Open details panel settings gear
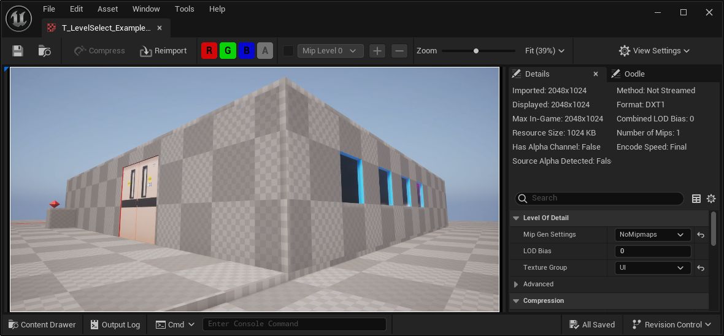 pos(711,199)
